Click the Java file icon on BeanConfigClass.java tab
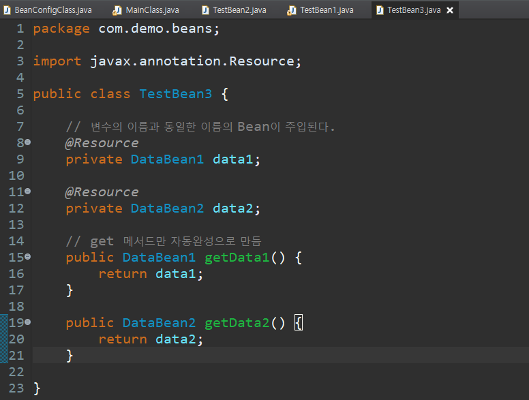The height and width of the screenshot is (400, 529). (x=7, y=10)
